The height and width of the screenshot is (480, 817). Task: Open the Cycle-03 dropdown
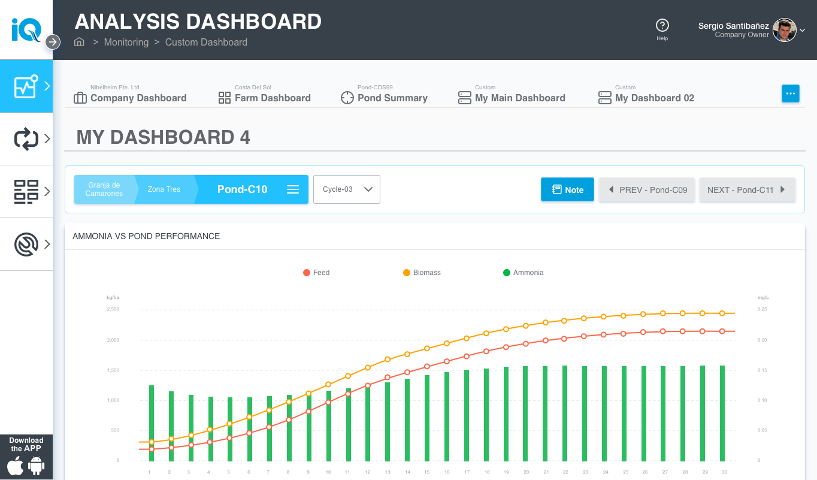[347, 189]
